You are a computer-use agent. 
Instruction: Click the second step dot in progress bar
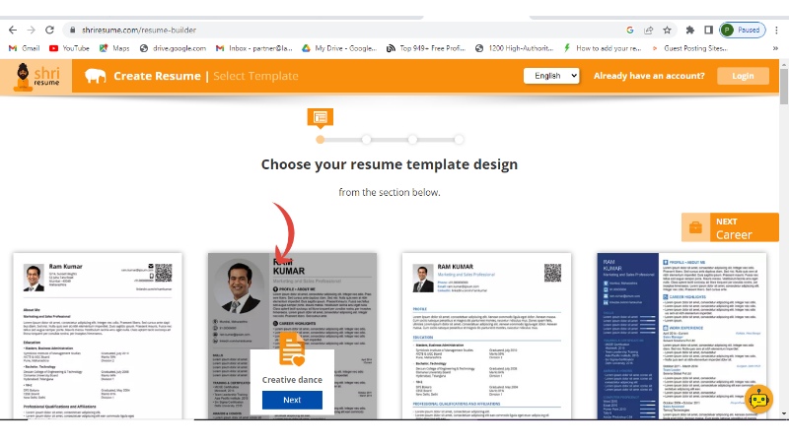click(366, 140)
